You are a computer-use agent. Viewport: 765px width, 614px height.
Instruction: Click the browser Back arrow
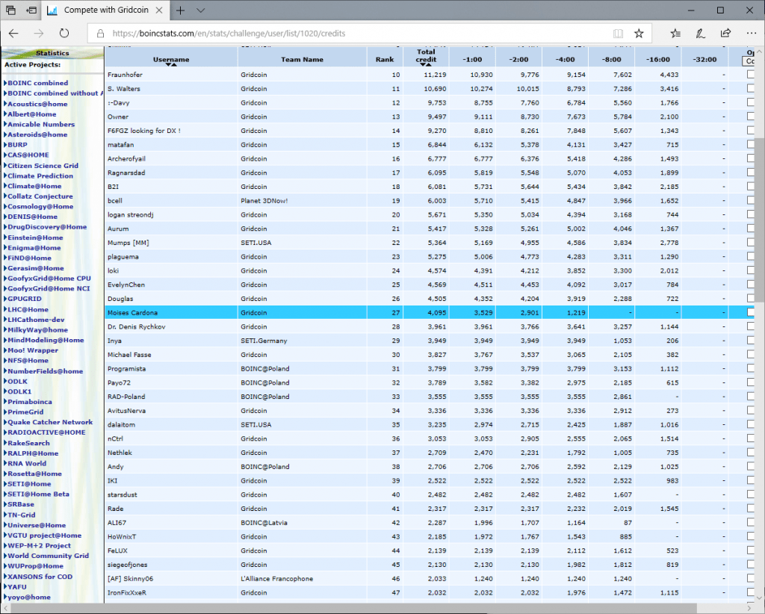[x=15, y=34]
